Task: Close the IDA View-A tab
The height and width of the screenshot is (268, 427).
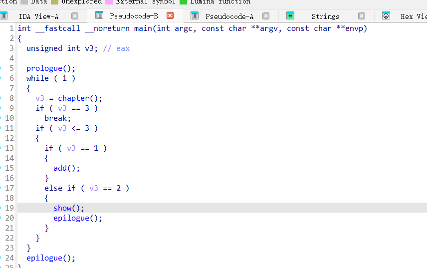Action: (x=75, y=16)
